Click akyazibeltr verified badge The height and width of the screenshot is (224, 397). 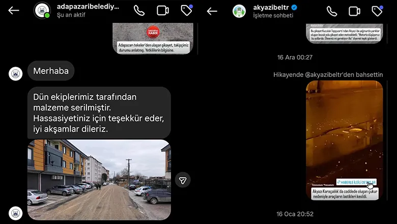pos(294,8)
